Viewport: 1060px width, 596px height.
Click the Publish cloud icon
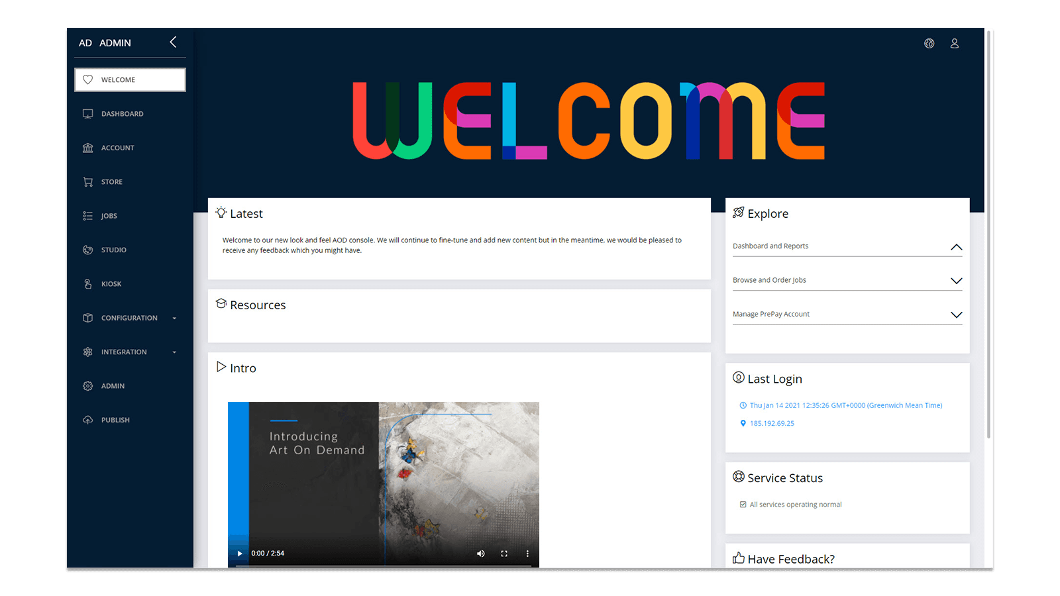(x=88, y=419)
